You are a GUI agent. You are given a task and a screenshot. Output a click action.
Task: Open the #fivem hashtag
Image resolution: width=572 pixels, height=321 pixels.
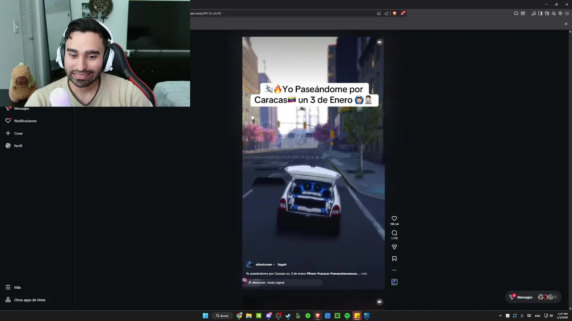312,274
